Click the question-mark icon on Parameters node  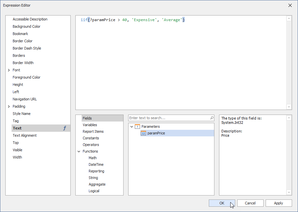coord(137,126)
